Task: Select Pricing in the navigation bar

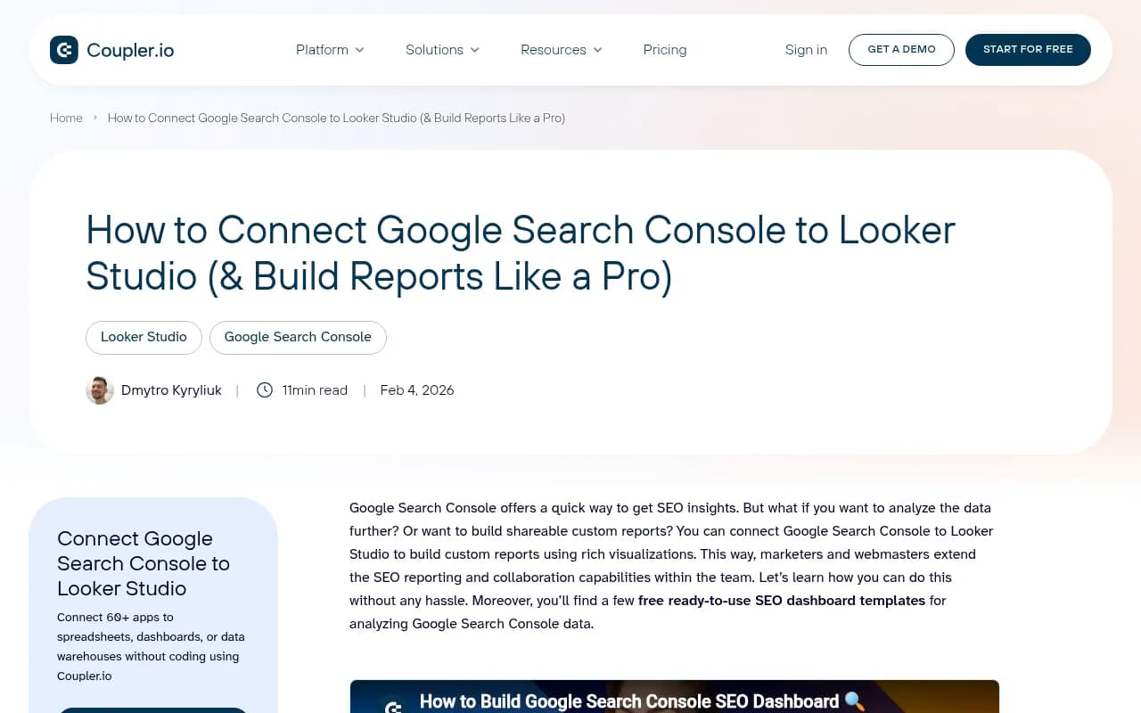Action: (x=664, y=50)
